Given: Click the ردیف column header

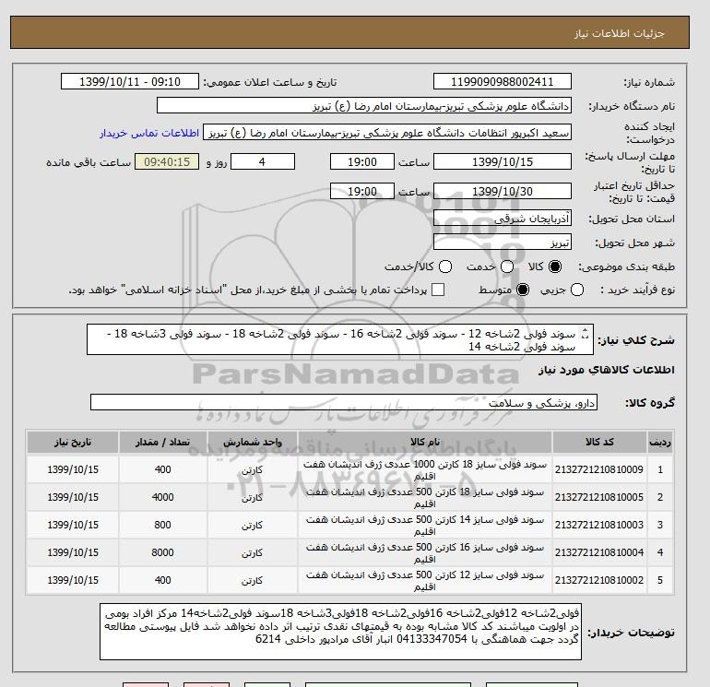Looking at the screenshot, I should point(660,442).
